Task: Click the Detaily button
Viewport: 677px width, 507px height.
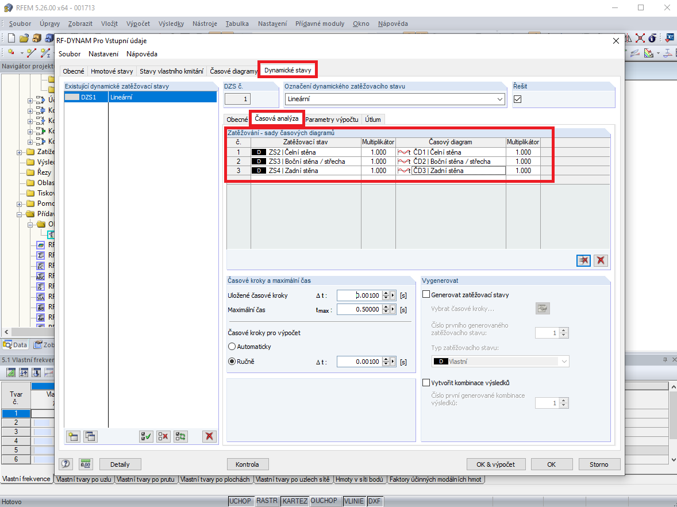Action: pyautogui.click(x=120, y=464)
